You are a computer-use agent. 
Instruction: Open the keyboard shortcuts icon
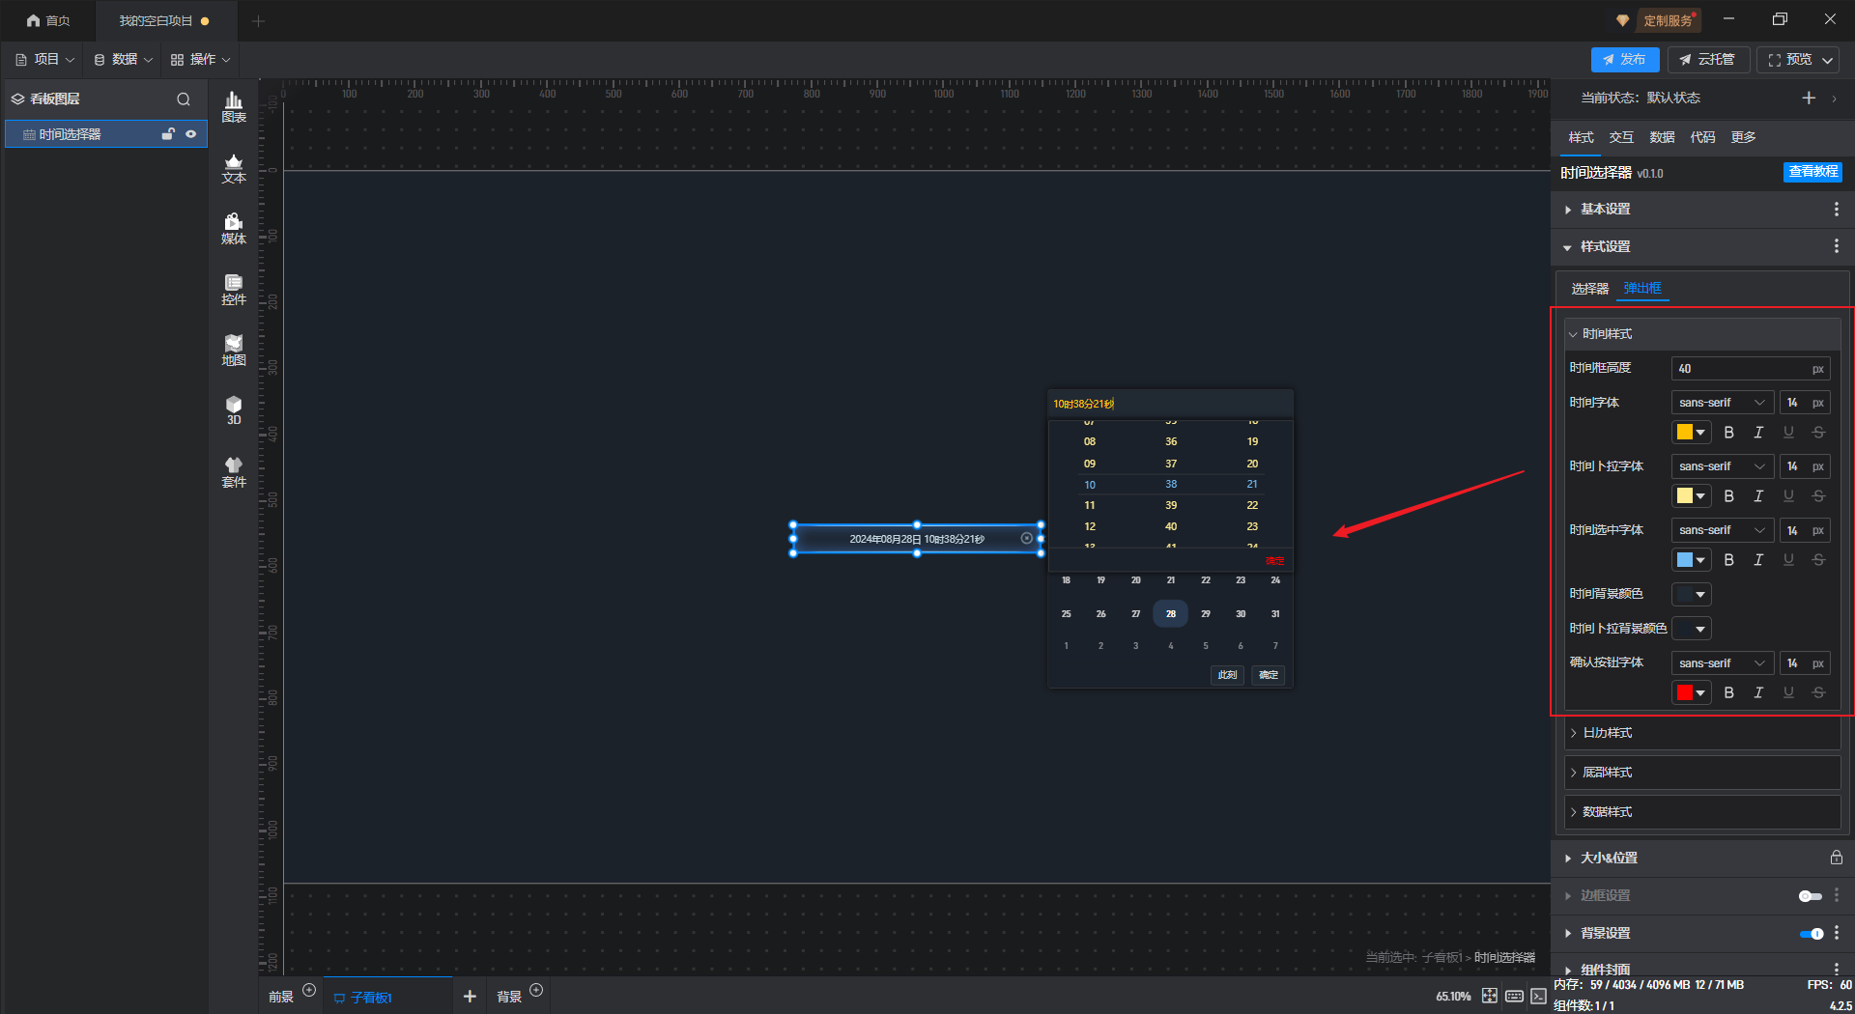pos(1514,996)
